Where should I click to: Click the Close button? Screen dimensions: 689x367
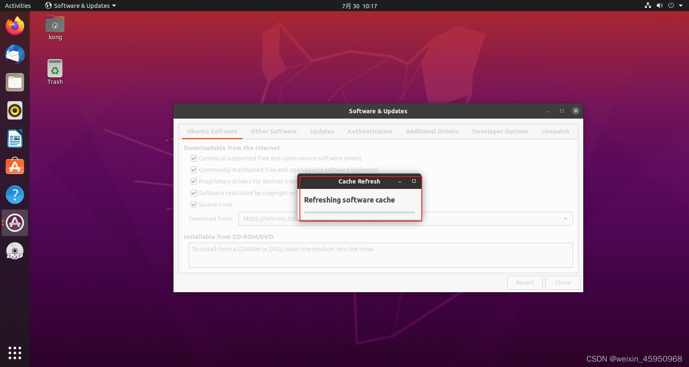point(563,283)
